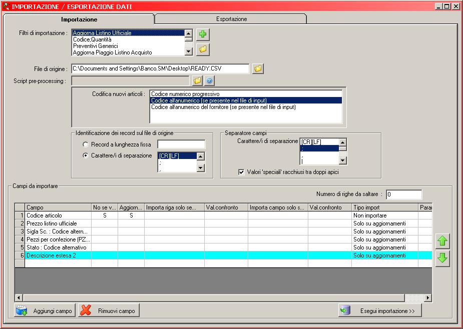Click Campo column header
Image resolution: width=463 pixels, height=329 pixels.
[x=58, y=207]
